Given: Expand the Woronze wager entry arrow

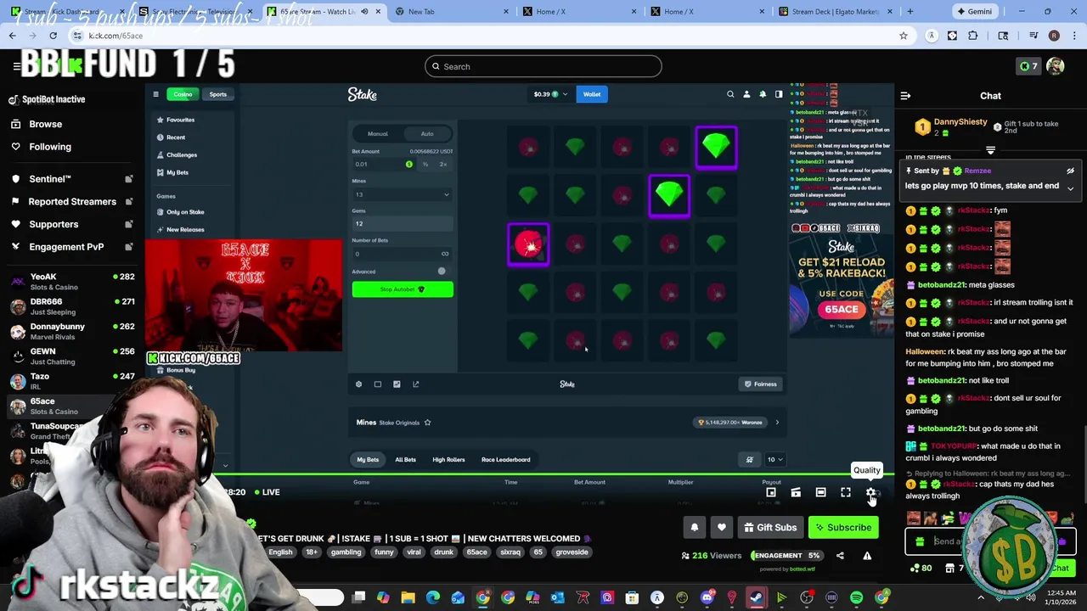Looking at the screenshot, I should tap(776, 423).
